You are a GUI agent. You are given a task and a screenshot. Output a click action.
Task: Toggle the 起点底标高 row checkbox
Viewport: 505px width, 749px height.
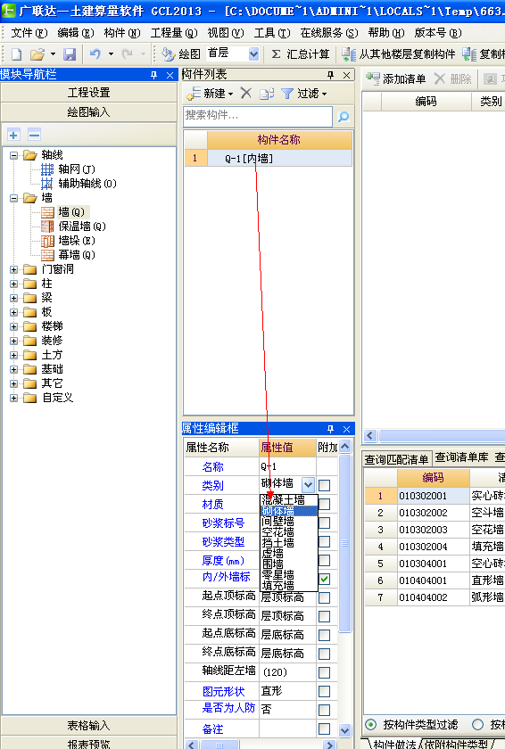coord(325,635)
